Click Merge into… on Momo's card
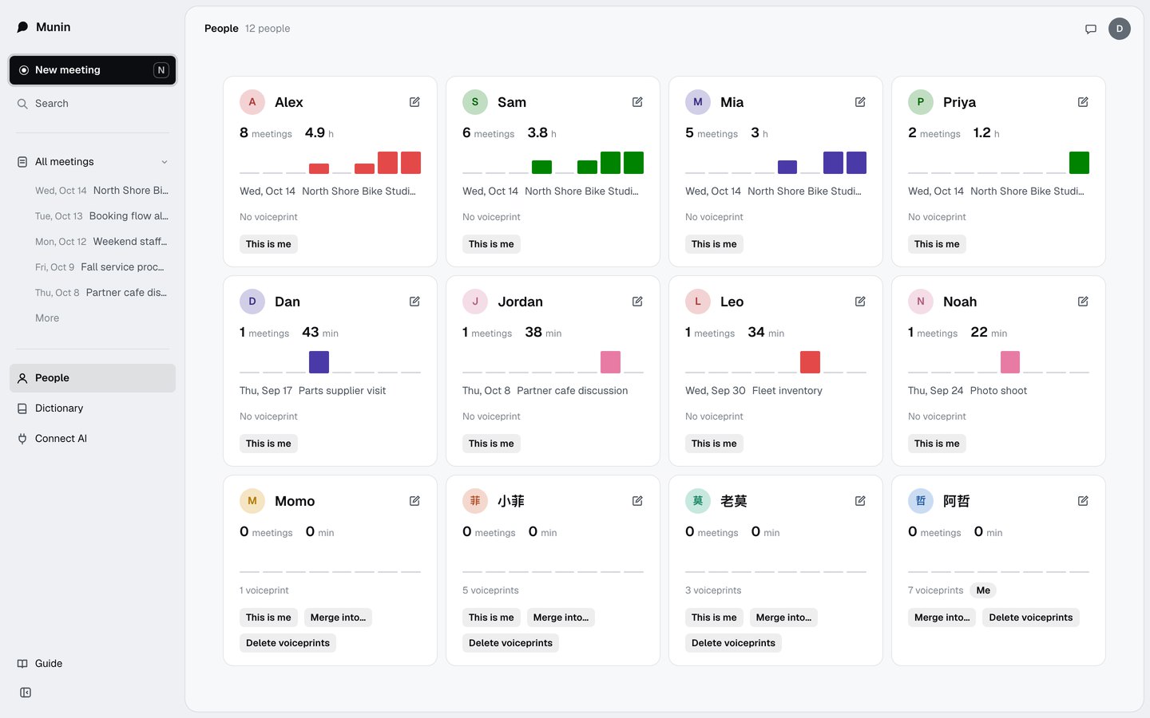This screenshot has width=1150, height=718. click(x=338, y=617)
